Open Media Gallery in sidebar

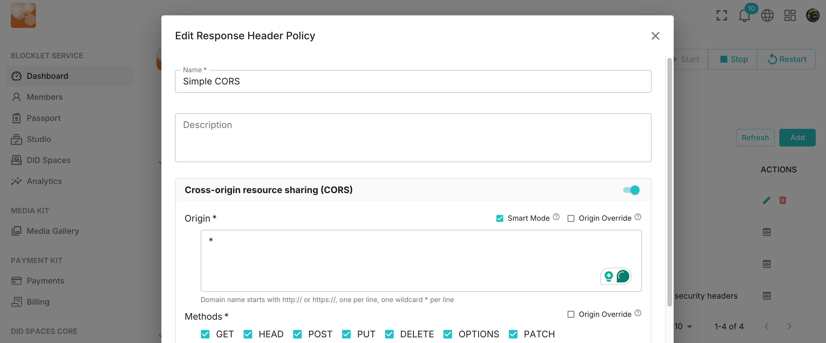53,231
